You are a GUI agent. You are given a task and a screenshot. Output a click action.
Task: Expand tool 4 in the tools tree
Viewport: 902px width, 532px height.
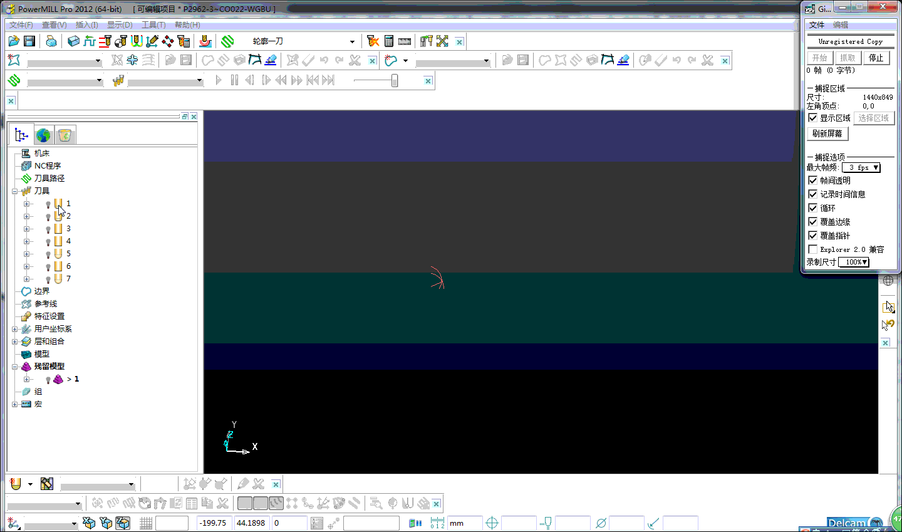(x=26, y=241)
